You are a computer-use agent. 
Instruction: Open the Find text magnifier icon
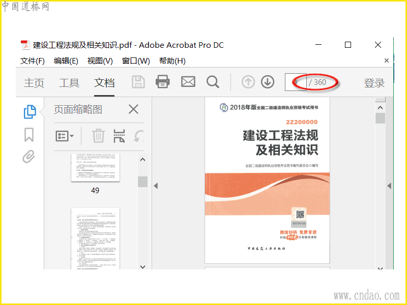[213, 82]
